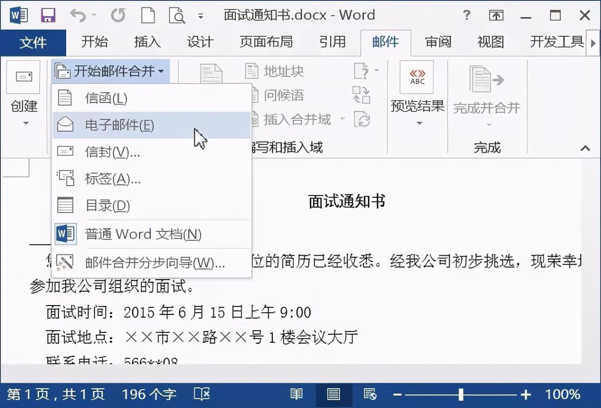Click the New blank document icon
The width and height of the screenshot is (601, 408).
148,16
